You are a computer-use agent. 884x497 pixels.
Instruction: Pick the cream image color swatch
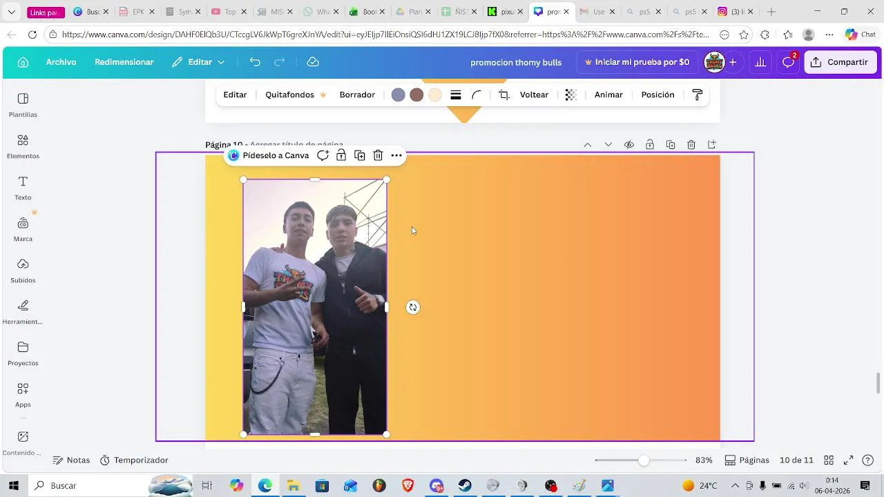tap(435, 95)
